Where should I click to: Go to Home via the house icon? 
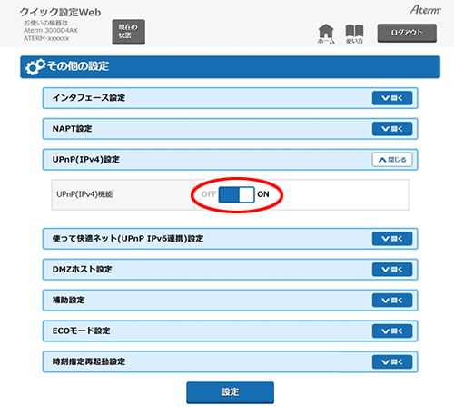(326, 34)
